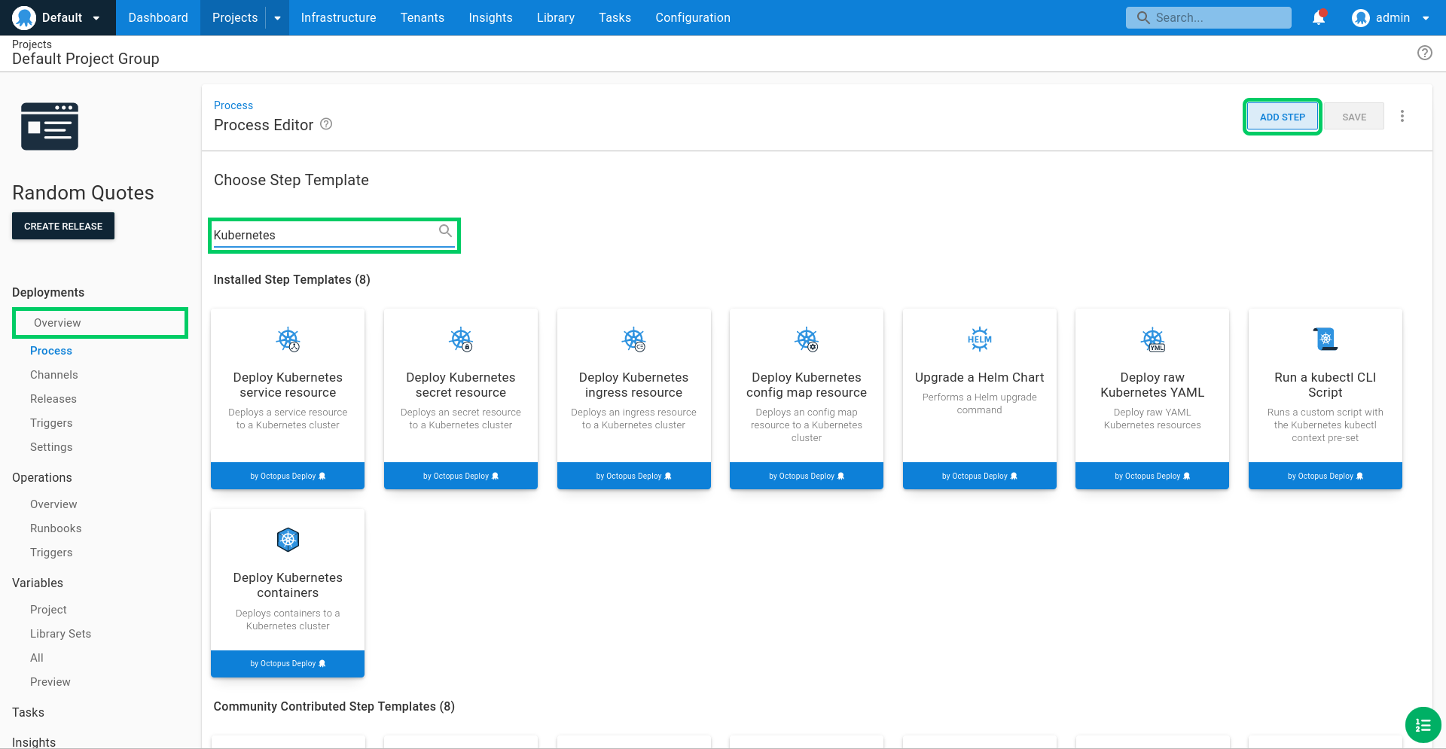Image resolution: width=1446 pixels, height=749 pixels.
Task: Open the Preview variables link
Action: 50,682
